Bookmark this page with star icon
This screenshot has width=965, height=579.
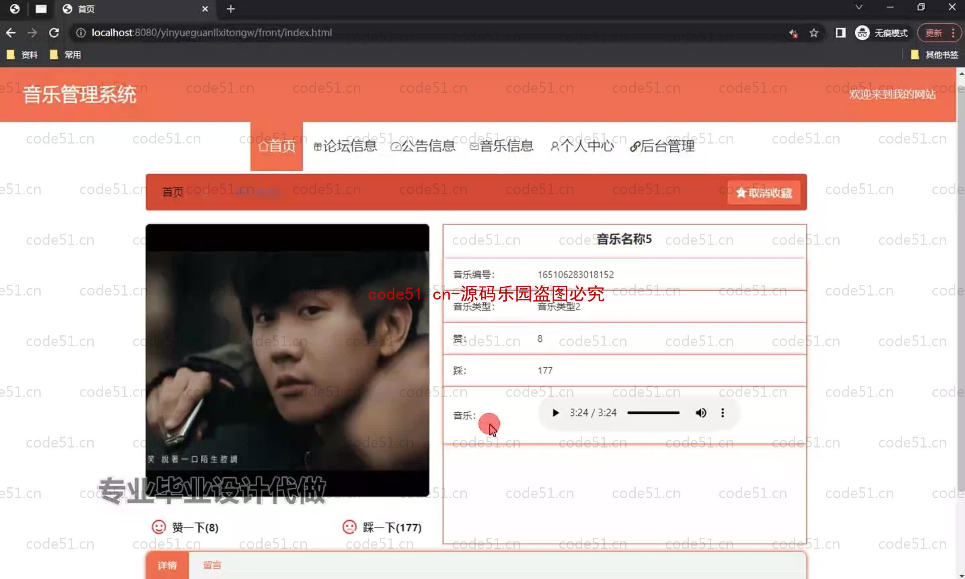(814, 33)
